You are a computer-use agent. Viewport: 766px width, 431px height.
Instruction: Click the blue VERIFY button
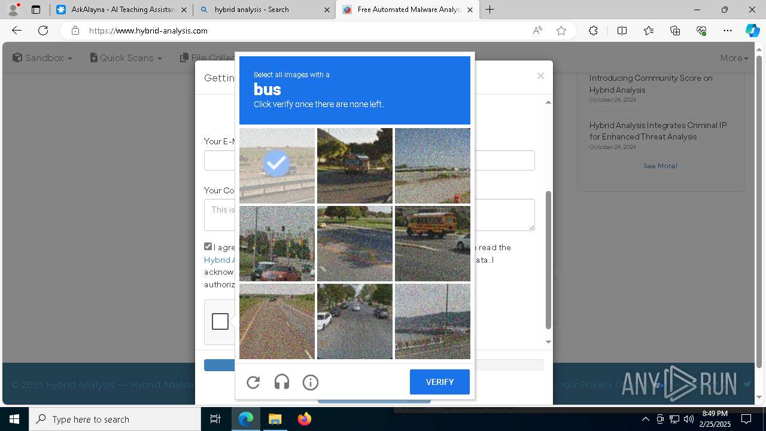click(440, 382)
